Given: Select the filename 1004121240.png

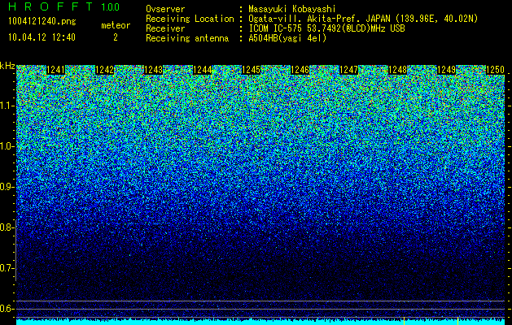Looking at the screenshot, I should coord(42,22).
